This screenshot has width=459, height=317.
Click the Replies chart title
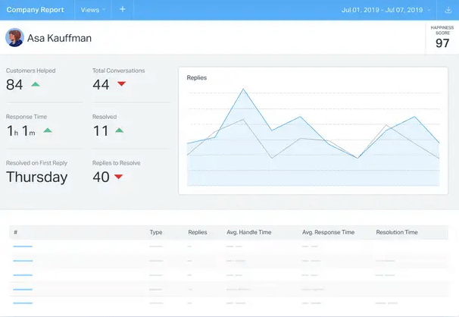click(197, 77)
